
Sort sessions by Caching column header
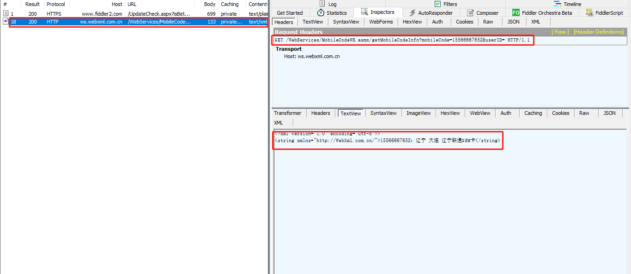pyautogui.click(x=232, y=4)
